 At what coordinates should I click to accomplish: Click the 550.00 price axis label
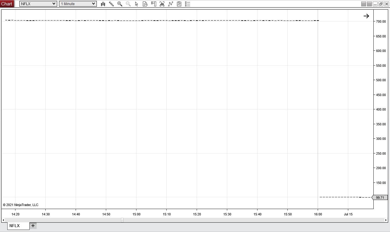[381, 66]
